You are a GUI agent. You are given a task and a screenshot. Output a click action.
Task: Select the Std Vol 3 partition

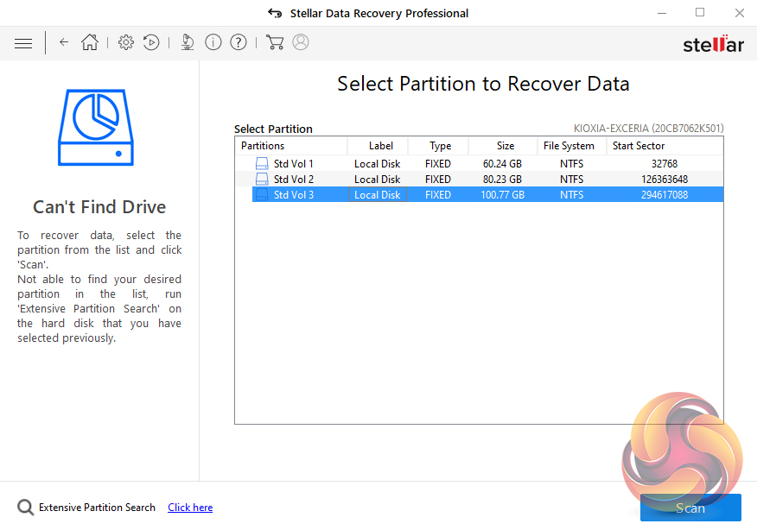pyautogui.click(x=293, y=195)
